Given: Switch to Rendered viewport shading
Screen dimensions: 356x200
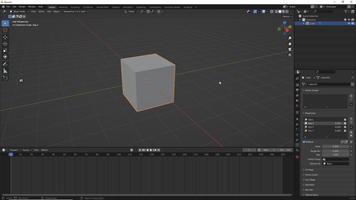Looking at the screenshot, I should [x=287, y=11].
